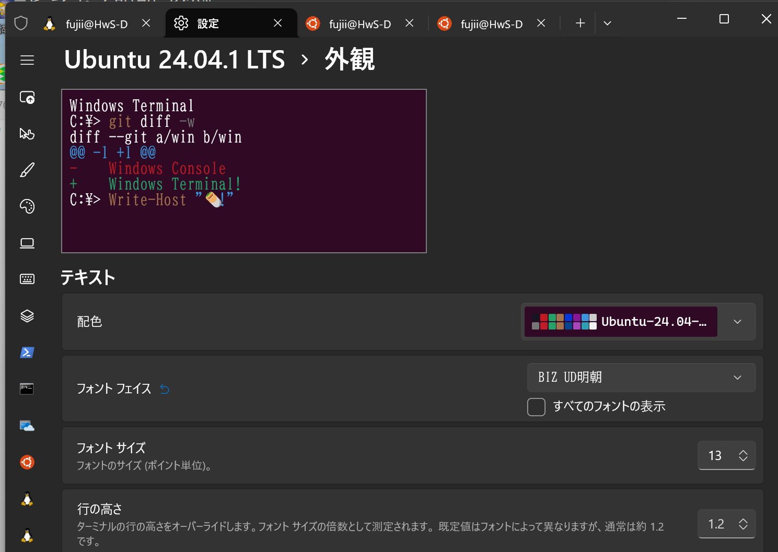The width and height of the screenshot is (778, 552).
Task: Select the PowerShell profile in sidebar
Action: [x=27, y=353]
